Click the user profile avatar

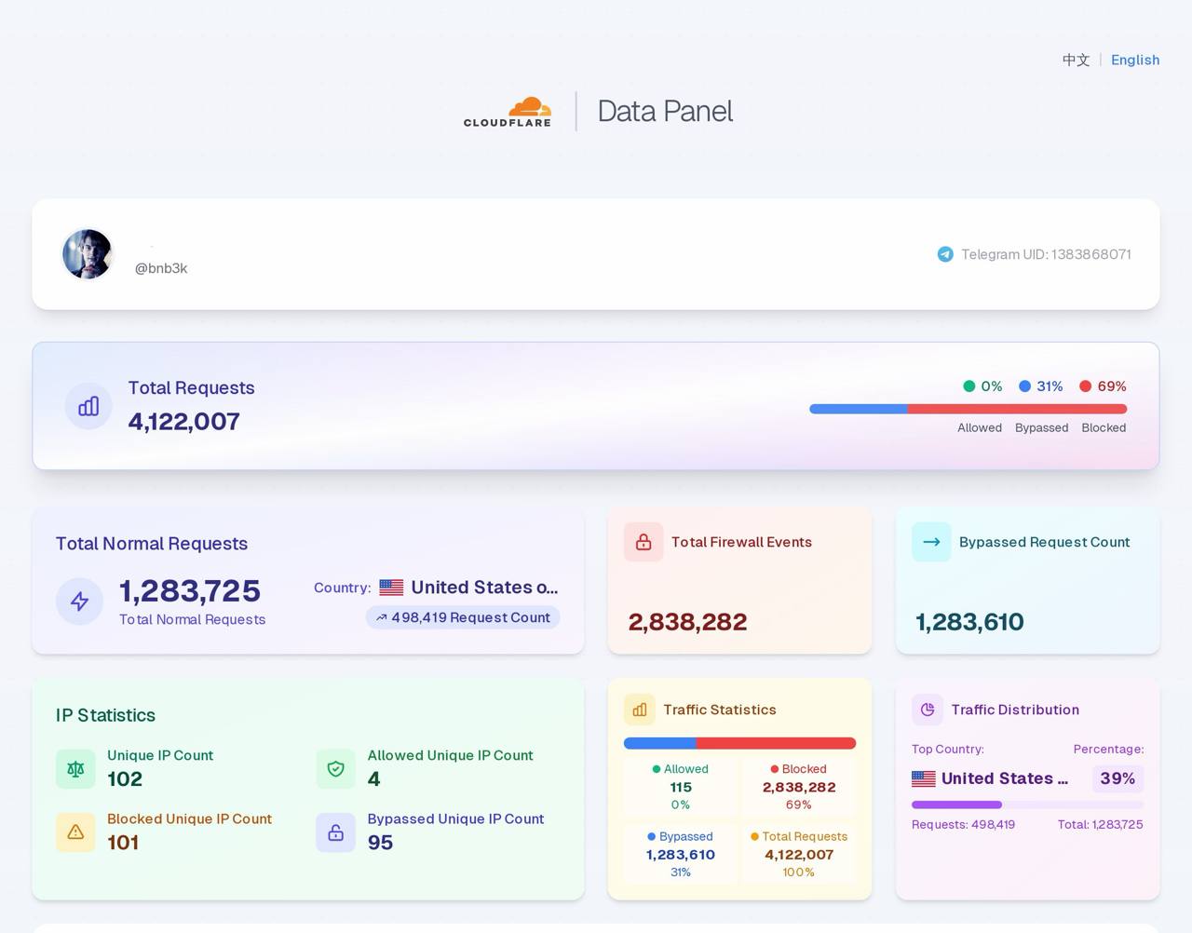pyautogui.click(x=88, y=254)
